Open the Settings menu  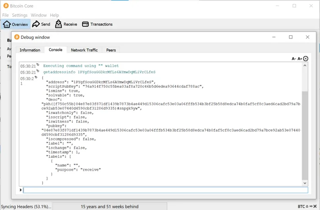(x=20, y=15)
